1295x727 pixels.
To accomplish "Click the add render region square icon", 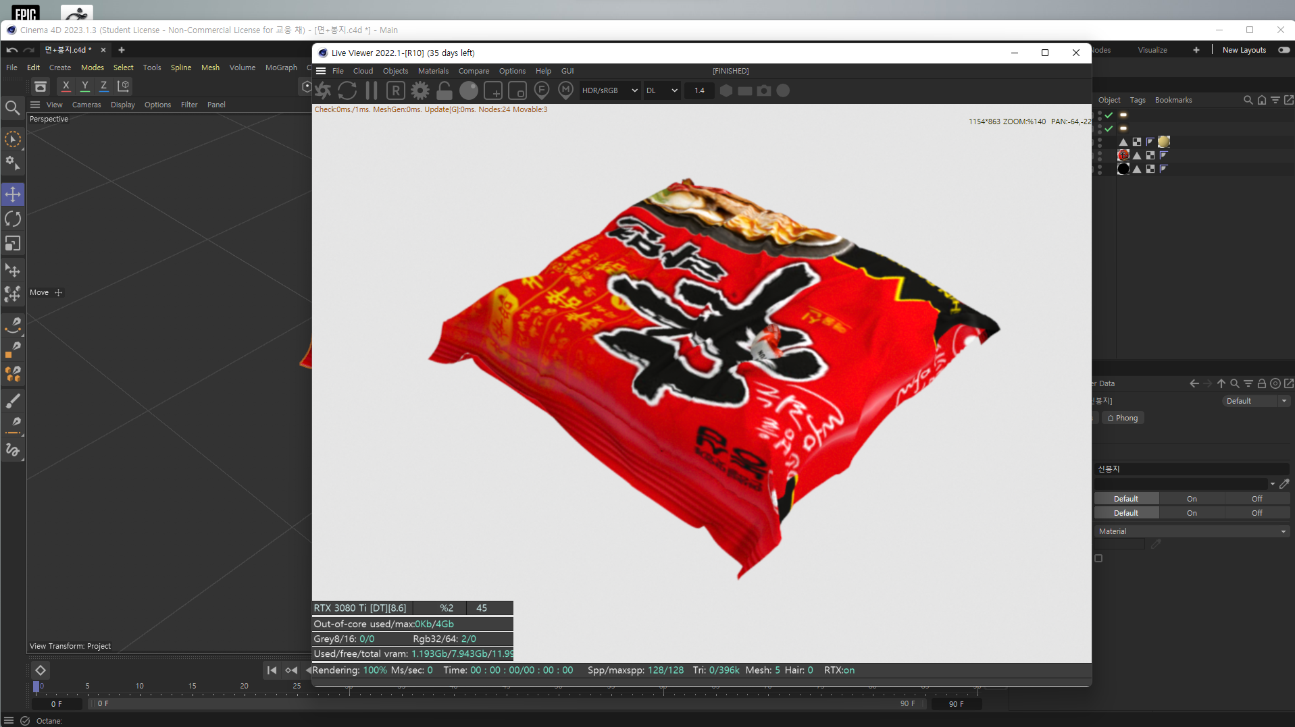I will (x=493, y=90).
